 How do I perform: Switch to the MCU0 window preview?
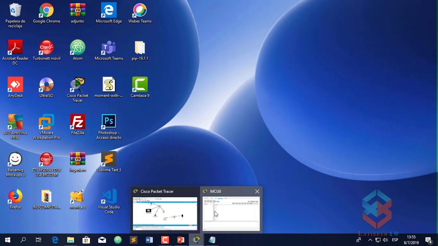231,214
